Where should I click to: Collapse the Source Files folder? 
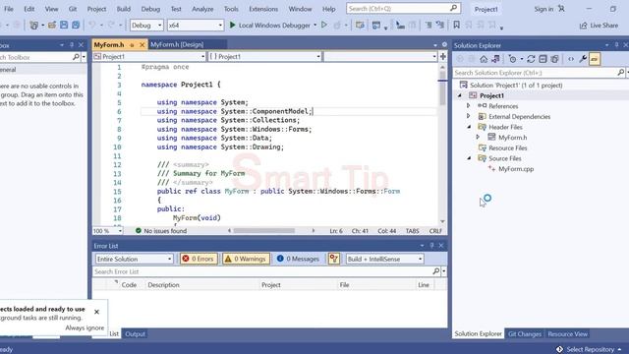pos(469,158)
